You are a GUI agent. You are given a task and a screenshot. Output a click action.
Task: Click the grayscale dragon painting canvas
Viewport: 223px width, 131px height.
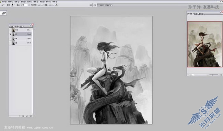click(111, 70)
